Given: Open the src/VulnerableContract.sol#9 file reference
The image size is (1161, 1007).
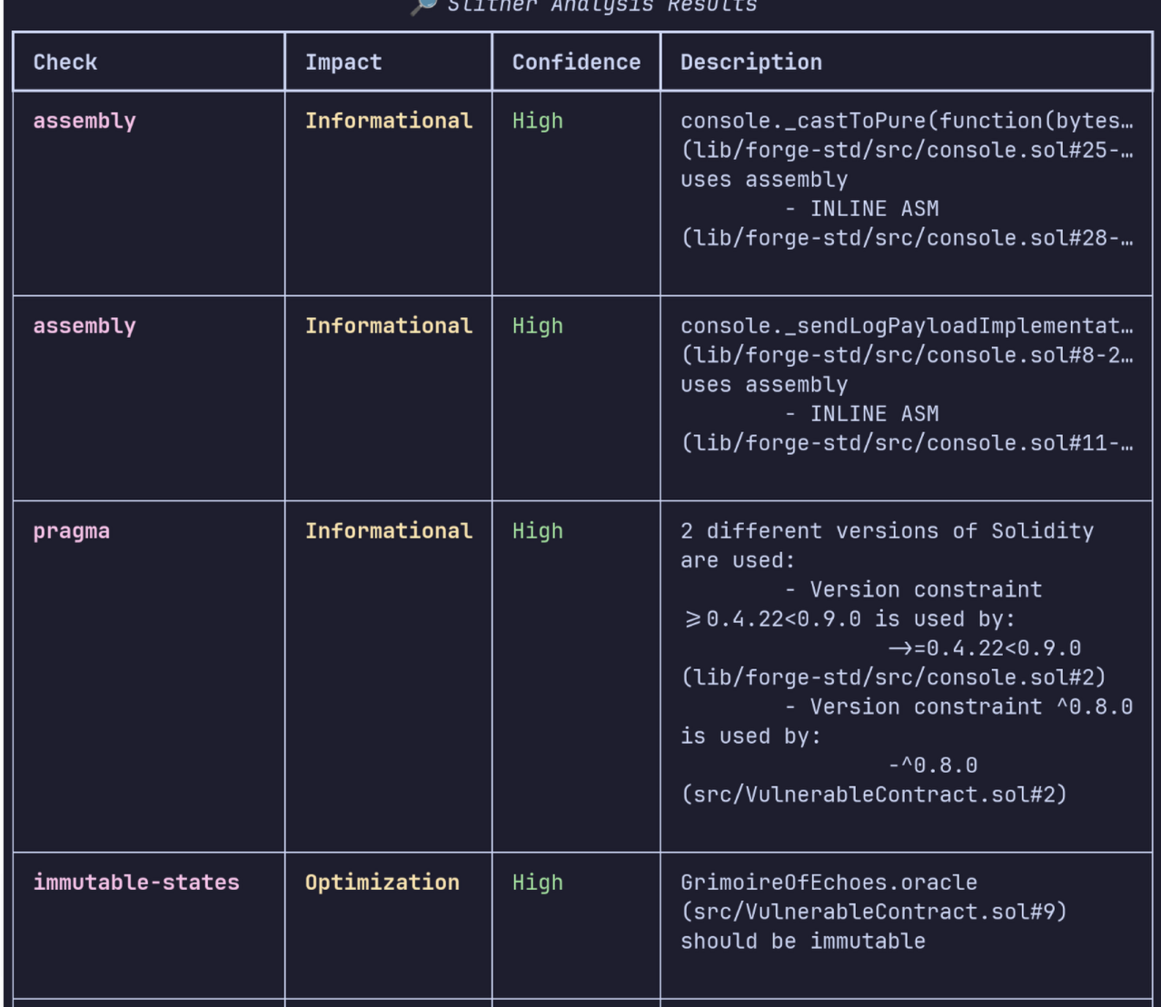Looking at the screenshot, I should click(874, 912).
